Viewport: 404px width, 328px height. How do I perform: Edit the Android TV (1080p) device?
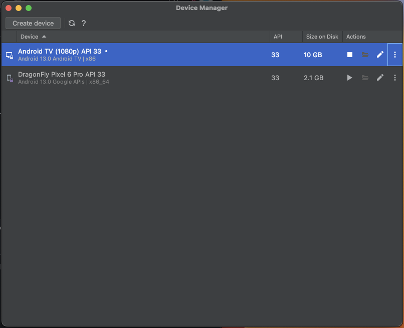coord(380,55)
